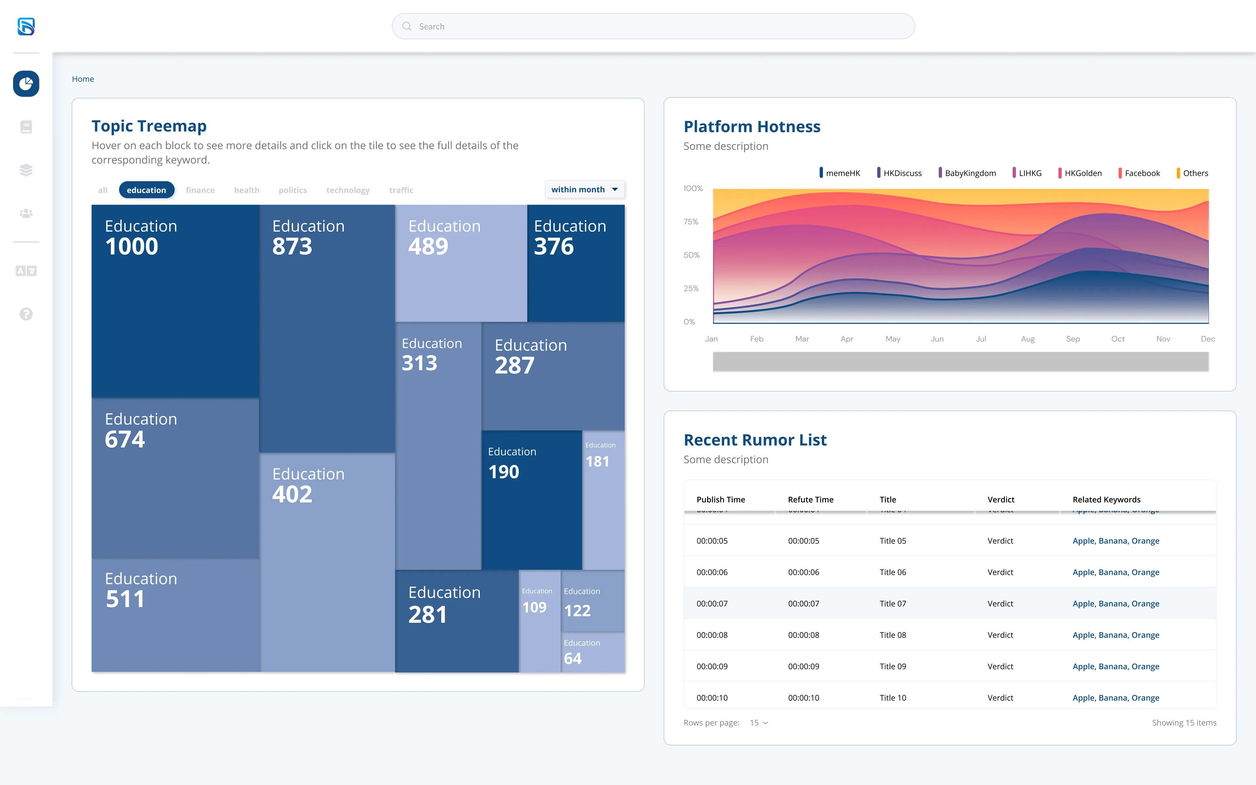Open the within month dropdown
Image resolution: width=1256 pixels, height=785 pixels.
584,189
